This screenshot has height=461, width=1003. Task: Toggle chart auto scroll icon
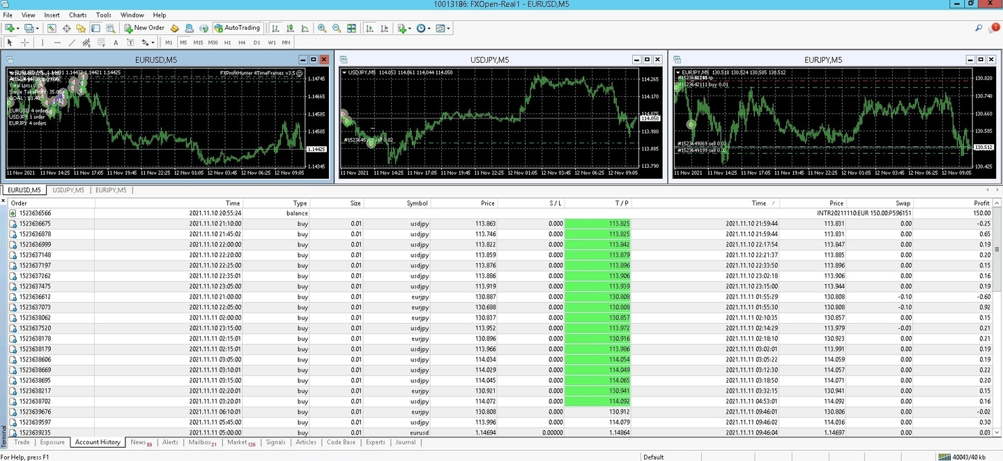(x=369, y=28)
